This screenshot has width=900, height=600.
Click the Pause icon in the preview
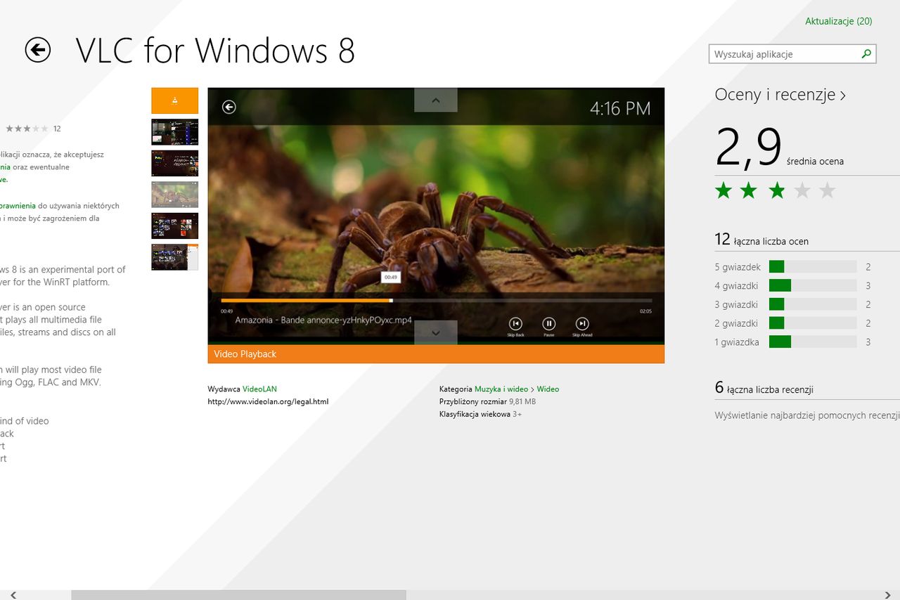click(x=548, y=323)
